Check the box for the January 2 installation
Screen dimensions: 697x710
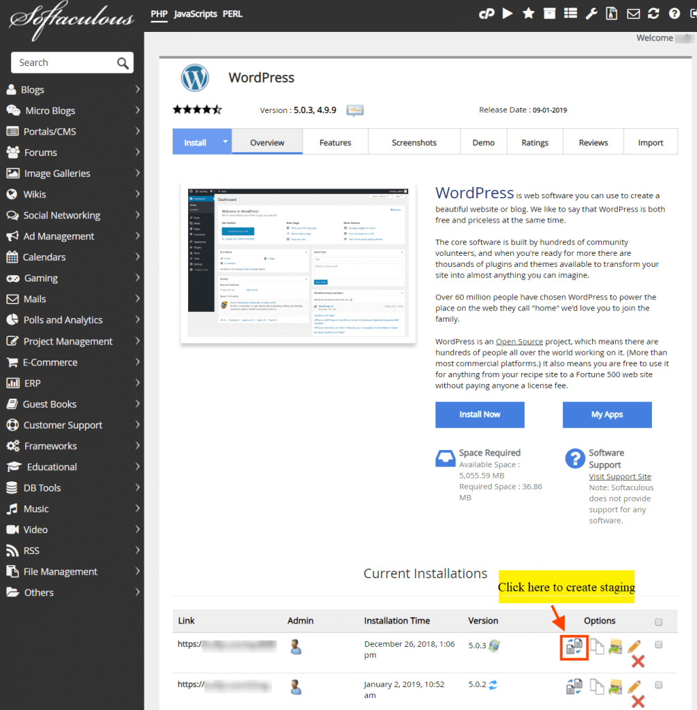[x=658, y=684]
